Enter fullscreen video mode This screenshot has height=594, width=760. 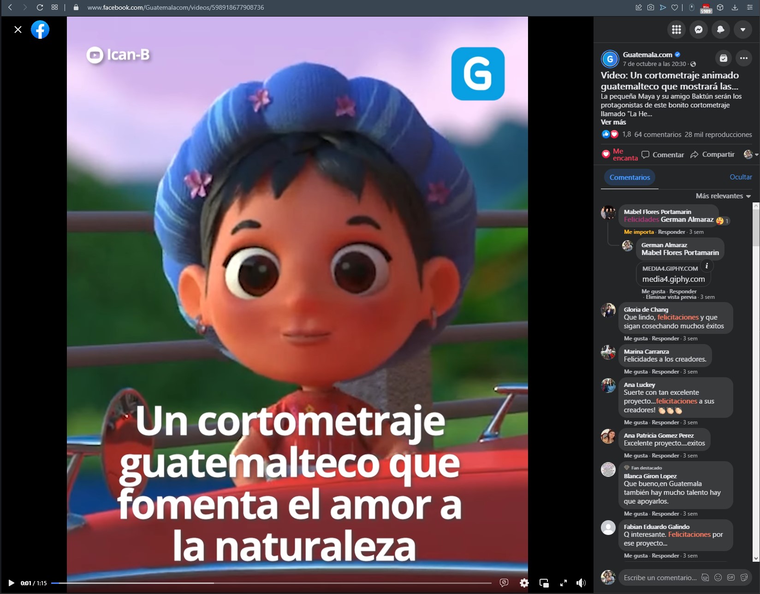[564, 583]
